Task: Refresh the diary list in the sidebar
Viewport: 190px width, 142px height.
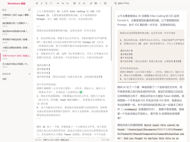Action: click(29, 10)
